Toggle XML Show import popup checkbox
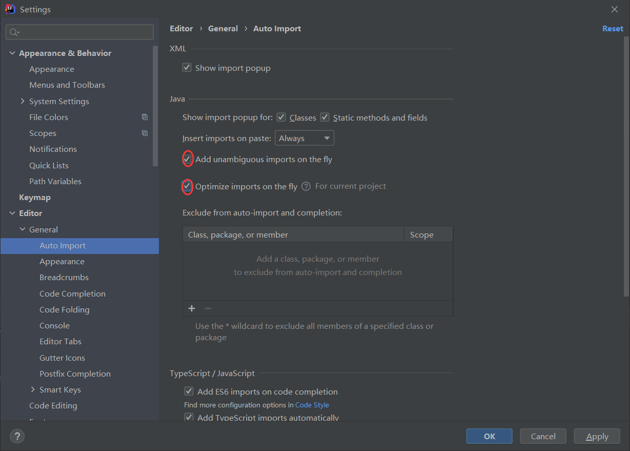Viewport: 630px width, 451px height. tap(187, 68)
